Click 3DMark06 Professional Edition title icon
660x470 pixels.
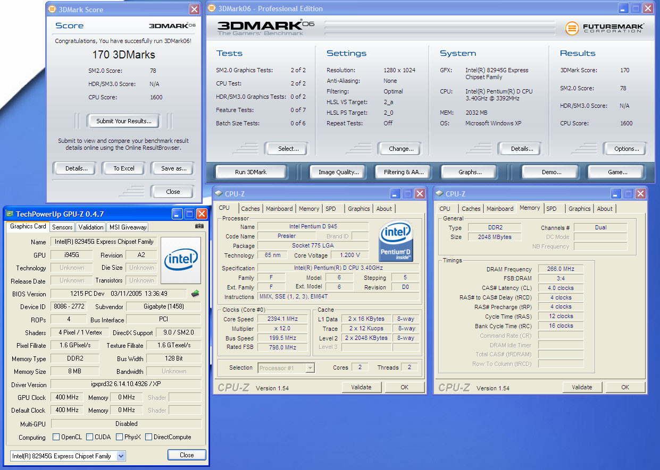point(212,8)
